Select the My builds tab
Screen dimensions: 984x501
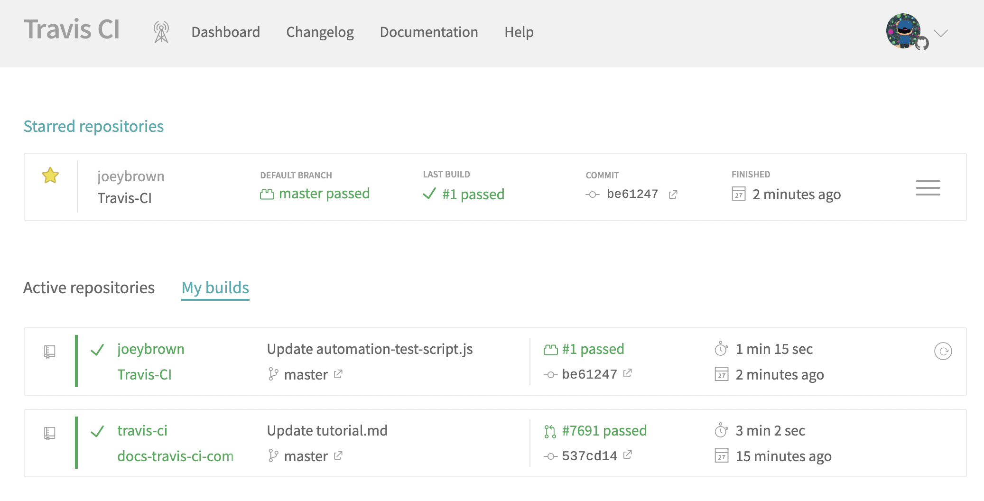pos(215,288)
